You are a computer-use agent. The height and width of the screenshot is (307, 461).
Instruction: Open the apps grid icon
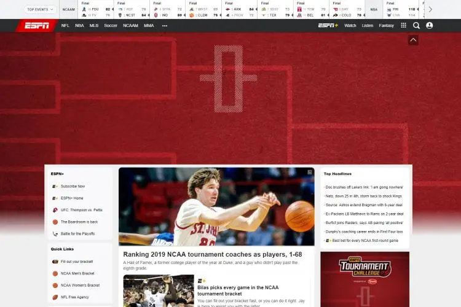(404, 26)
